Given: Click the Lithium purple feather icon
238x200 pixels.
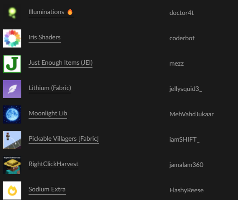Looking at the screenshot, I should point(12,89).
